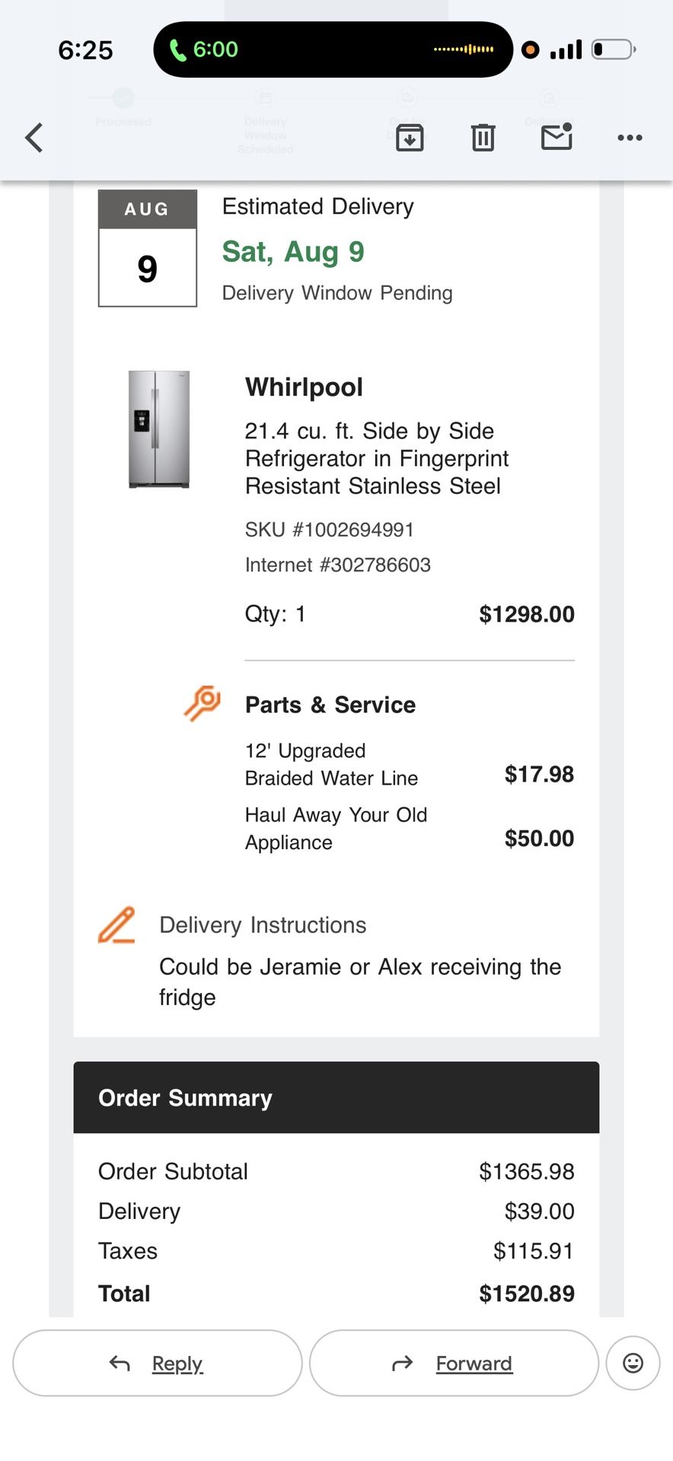
Task: Select the SKU #1002694991 text
Action: pos(329,529)
